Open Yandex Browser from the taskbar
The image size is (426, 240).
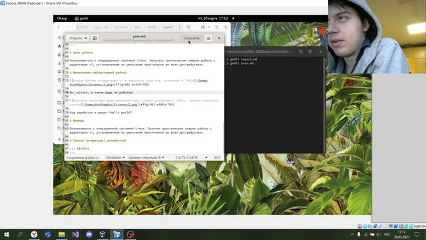pyautogui.click(x=34, y=235)
